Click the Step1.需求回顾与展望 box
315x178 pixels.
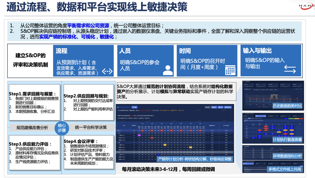(x=34, y=102)
